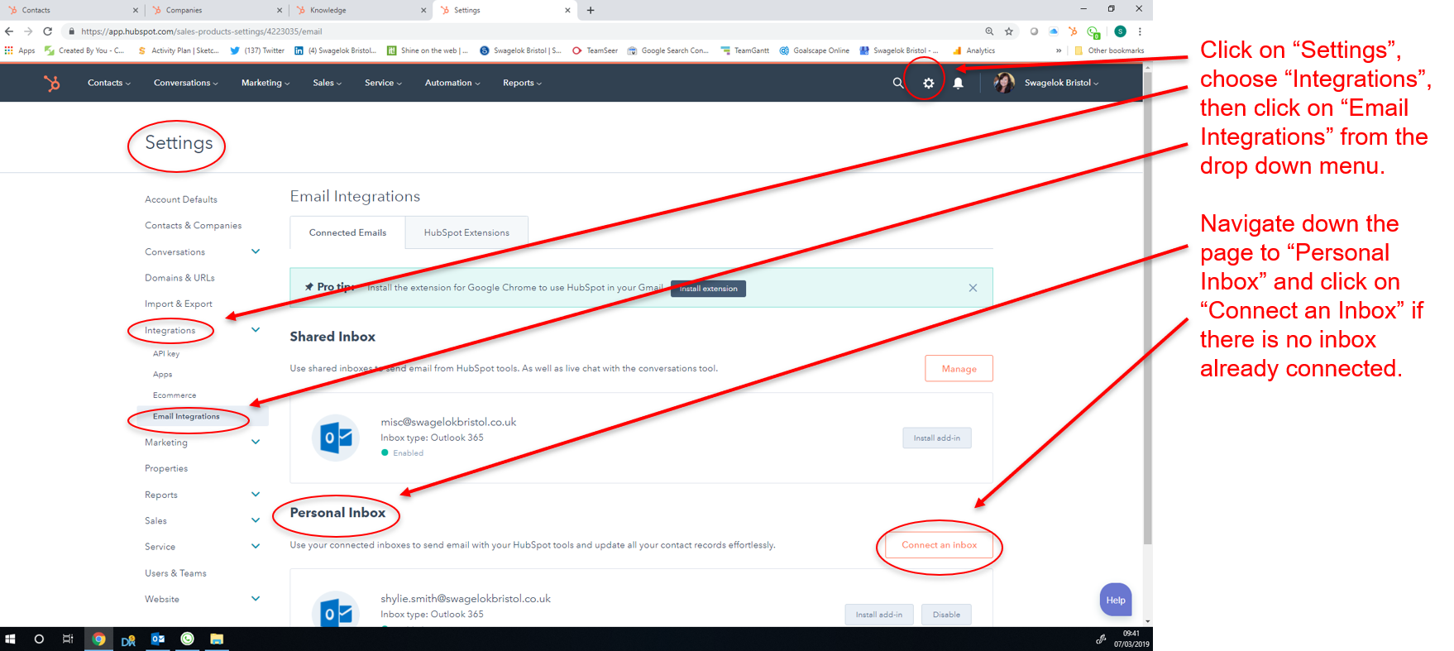Screen dimensions: 1454x651
Task: Click the user avatar photo in navbar
Action: [x=1004, y=83]
